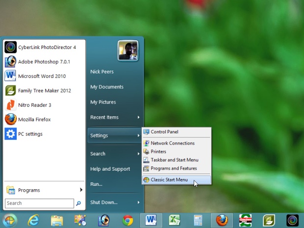Viewport: 304px width, 228px height.
Task: Open the photo gallery taskbar icon
Action: [x=80, y=221]
